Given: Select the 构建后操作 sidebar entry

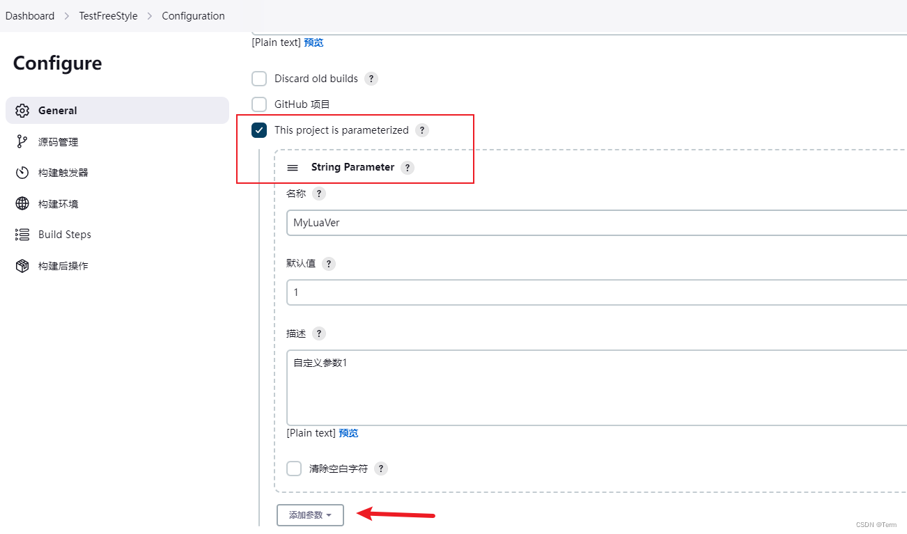Looking at the screenshot, I should coord(62,265).
